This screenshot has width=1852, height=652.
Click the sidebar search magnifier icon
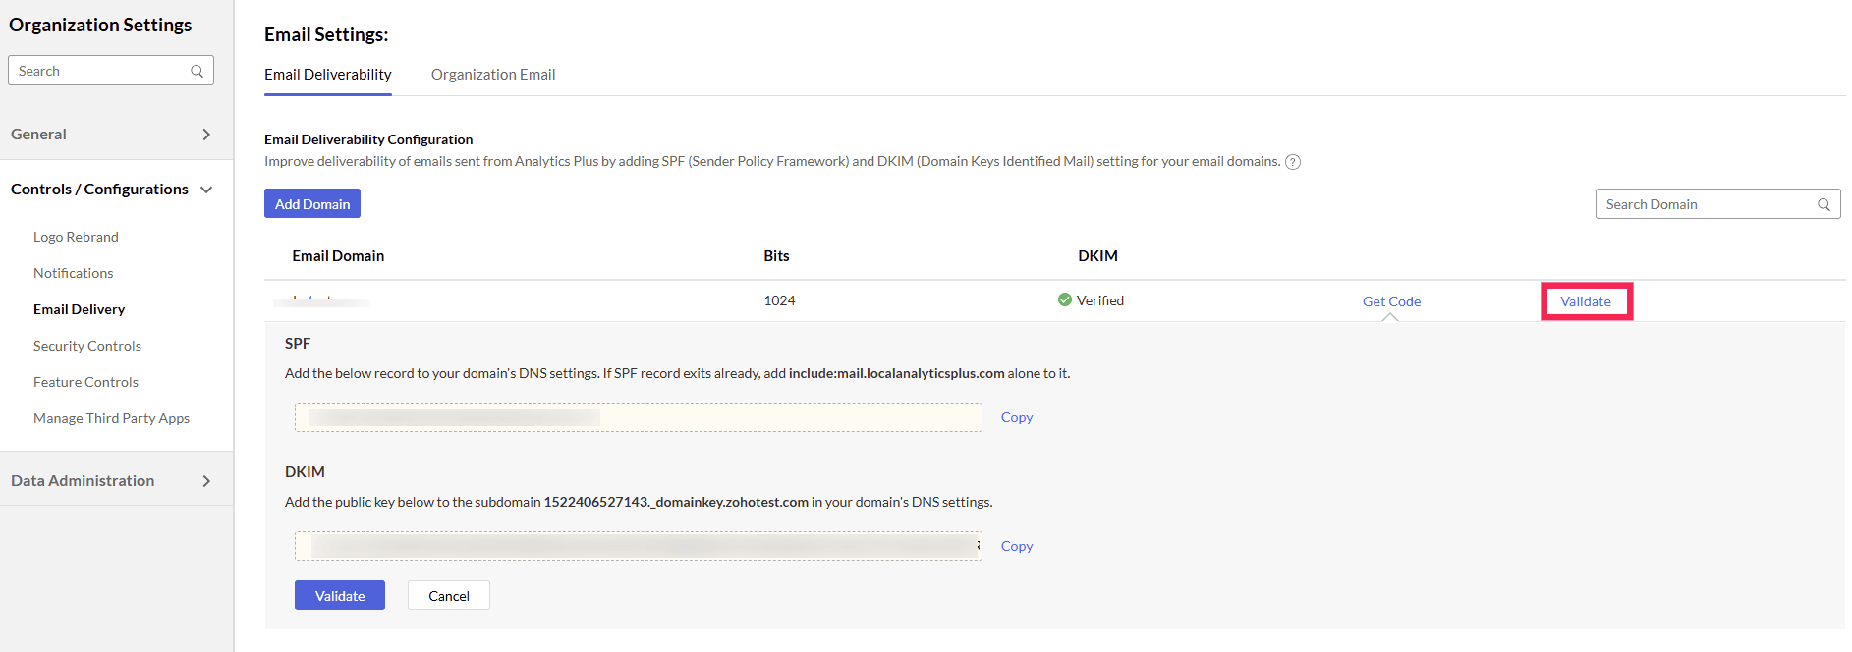coord(196,71)
